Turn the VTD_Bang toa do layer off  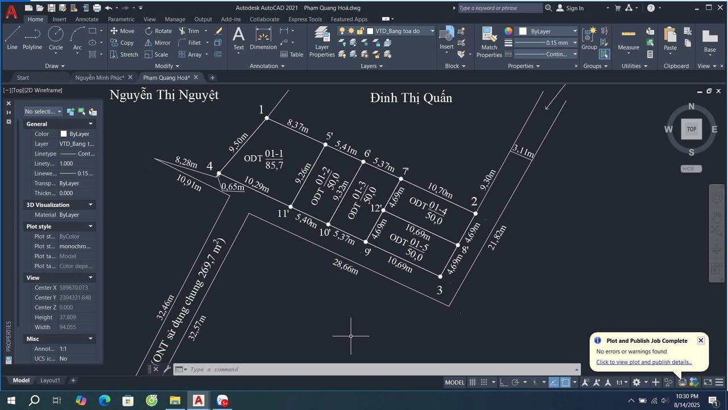click(x=342, y=31)
